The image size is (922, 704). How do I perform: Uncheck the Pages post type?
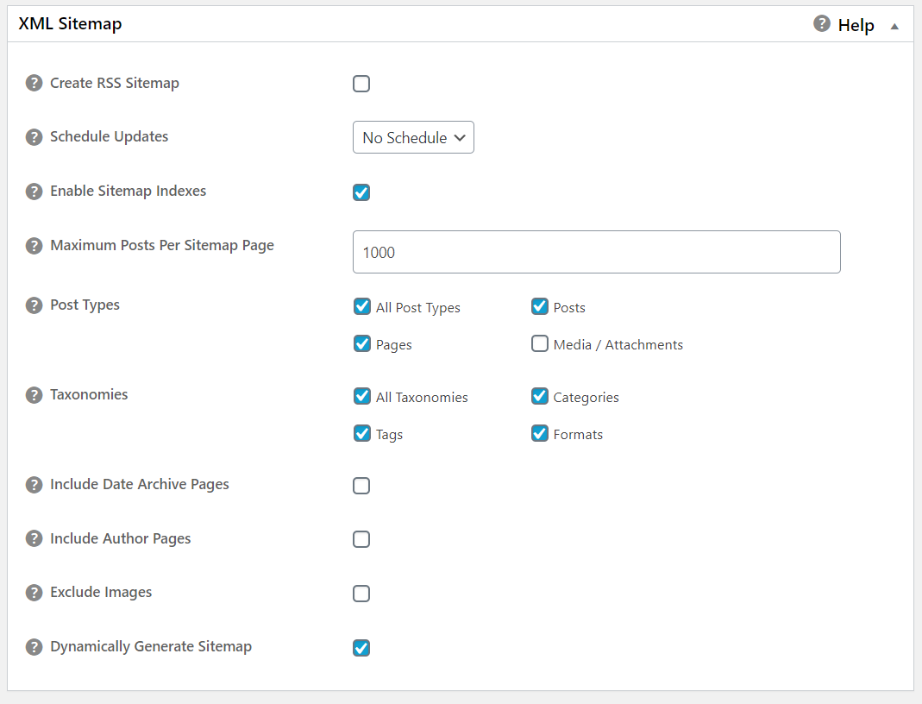(x=362, y=343)
